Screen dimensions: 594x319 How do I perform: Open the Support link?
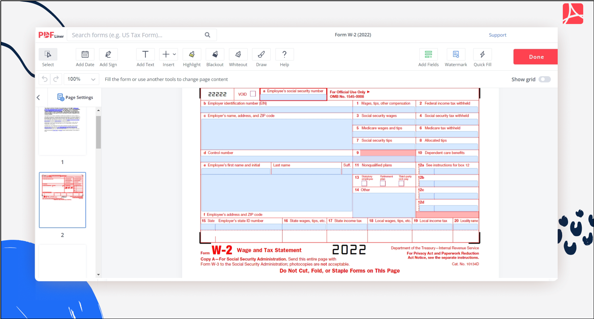click(497, 35)
